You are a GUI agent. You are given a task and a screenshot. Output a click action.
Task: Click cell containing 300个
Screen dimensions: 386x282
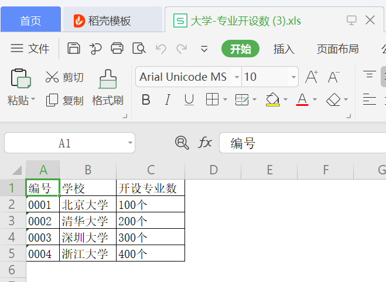click(151, 237)
